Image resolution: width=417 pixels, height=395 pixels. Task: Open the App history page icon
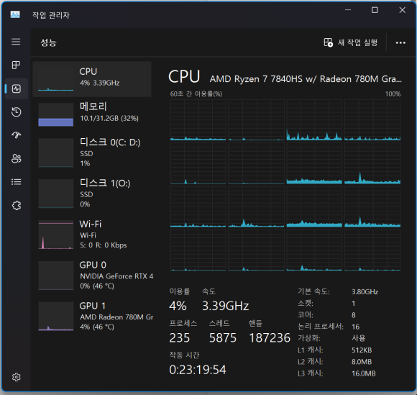click(17, 112)
